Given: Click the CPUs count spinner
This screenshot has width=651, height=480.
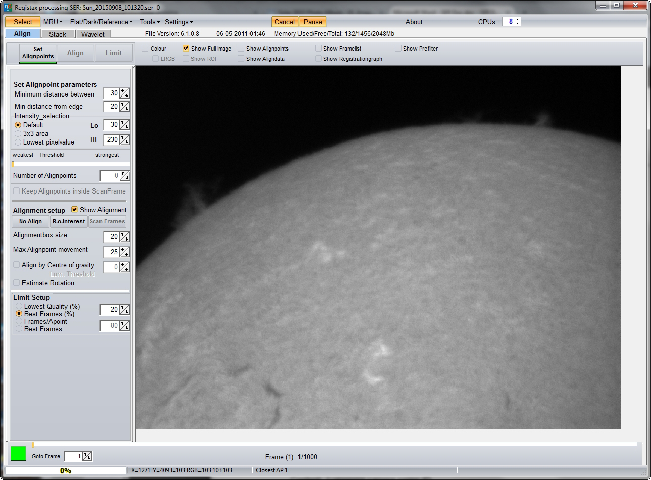Looking at the screenshot, I should (518, 22).
